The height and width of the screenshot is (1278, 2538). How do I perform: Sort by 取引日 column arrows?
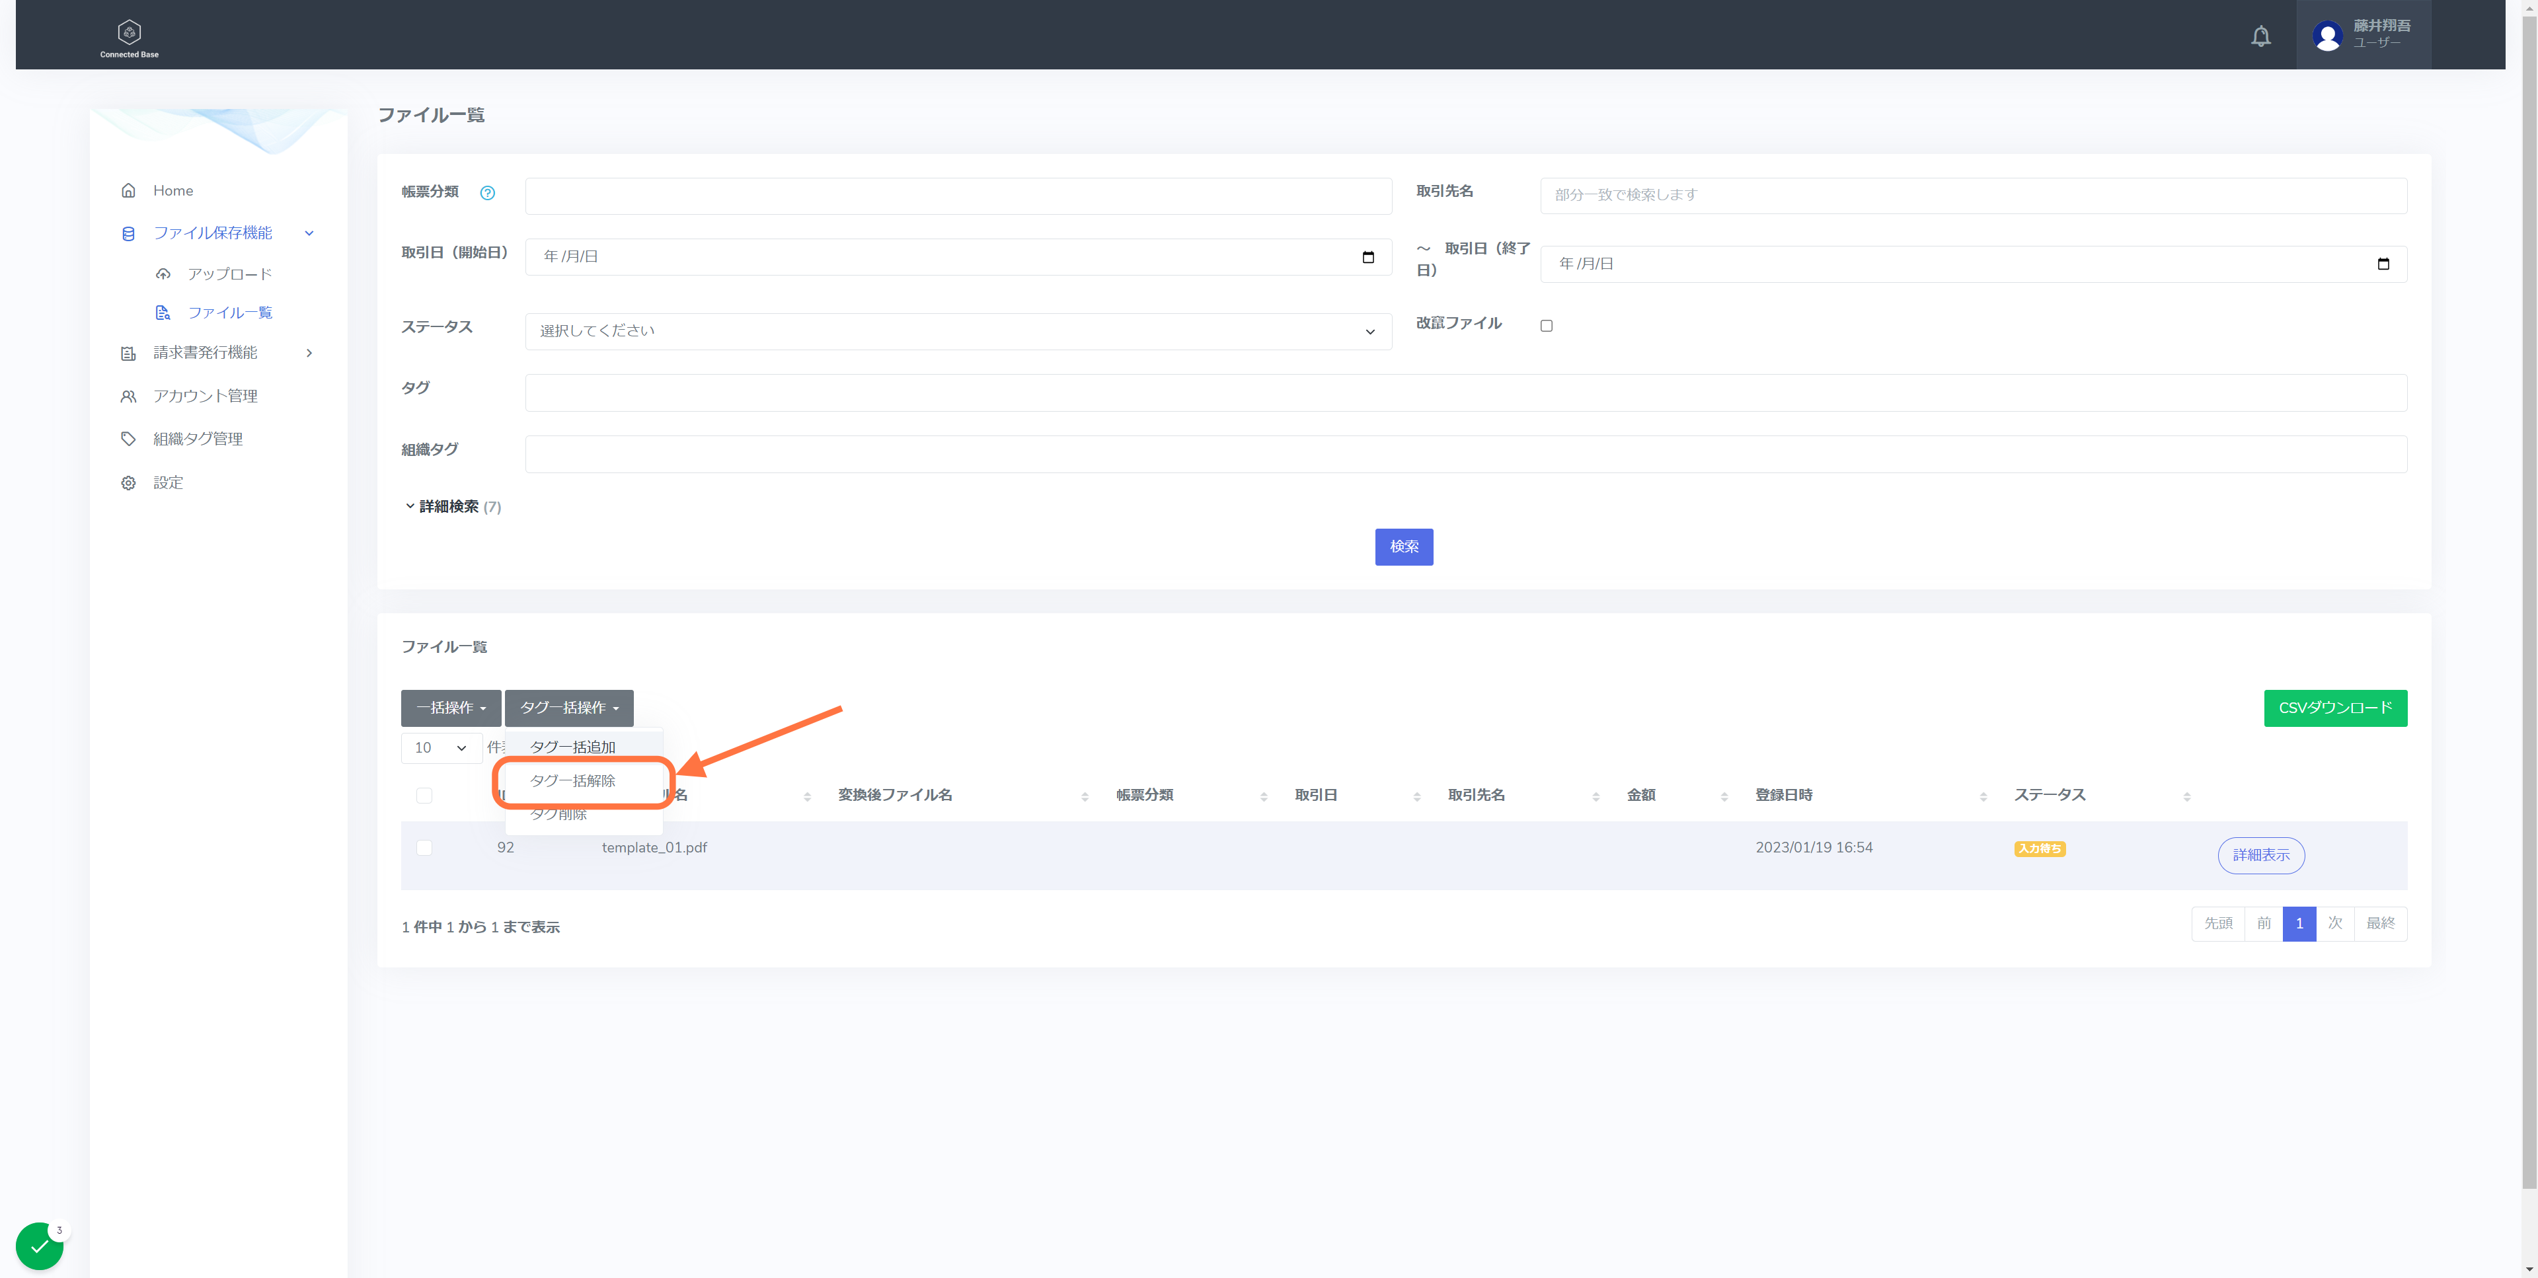coord(1417,796)
